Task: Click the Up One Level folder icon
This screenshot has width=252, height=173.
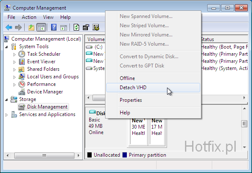Action: pyautogui.click(x=31, y=28)
